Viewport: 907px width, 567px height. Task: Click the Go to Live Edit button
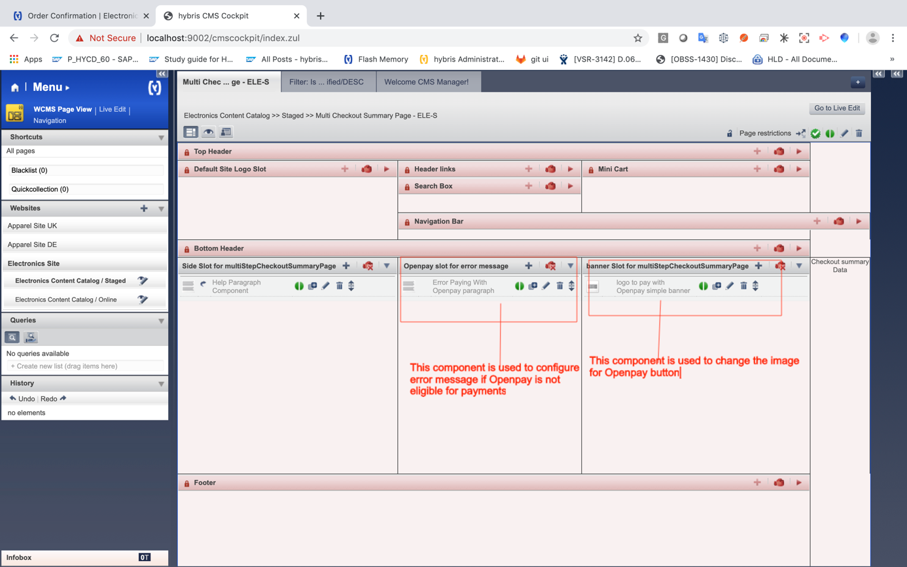[x=836, y=109]
